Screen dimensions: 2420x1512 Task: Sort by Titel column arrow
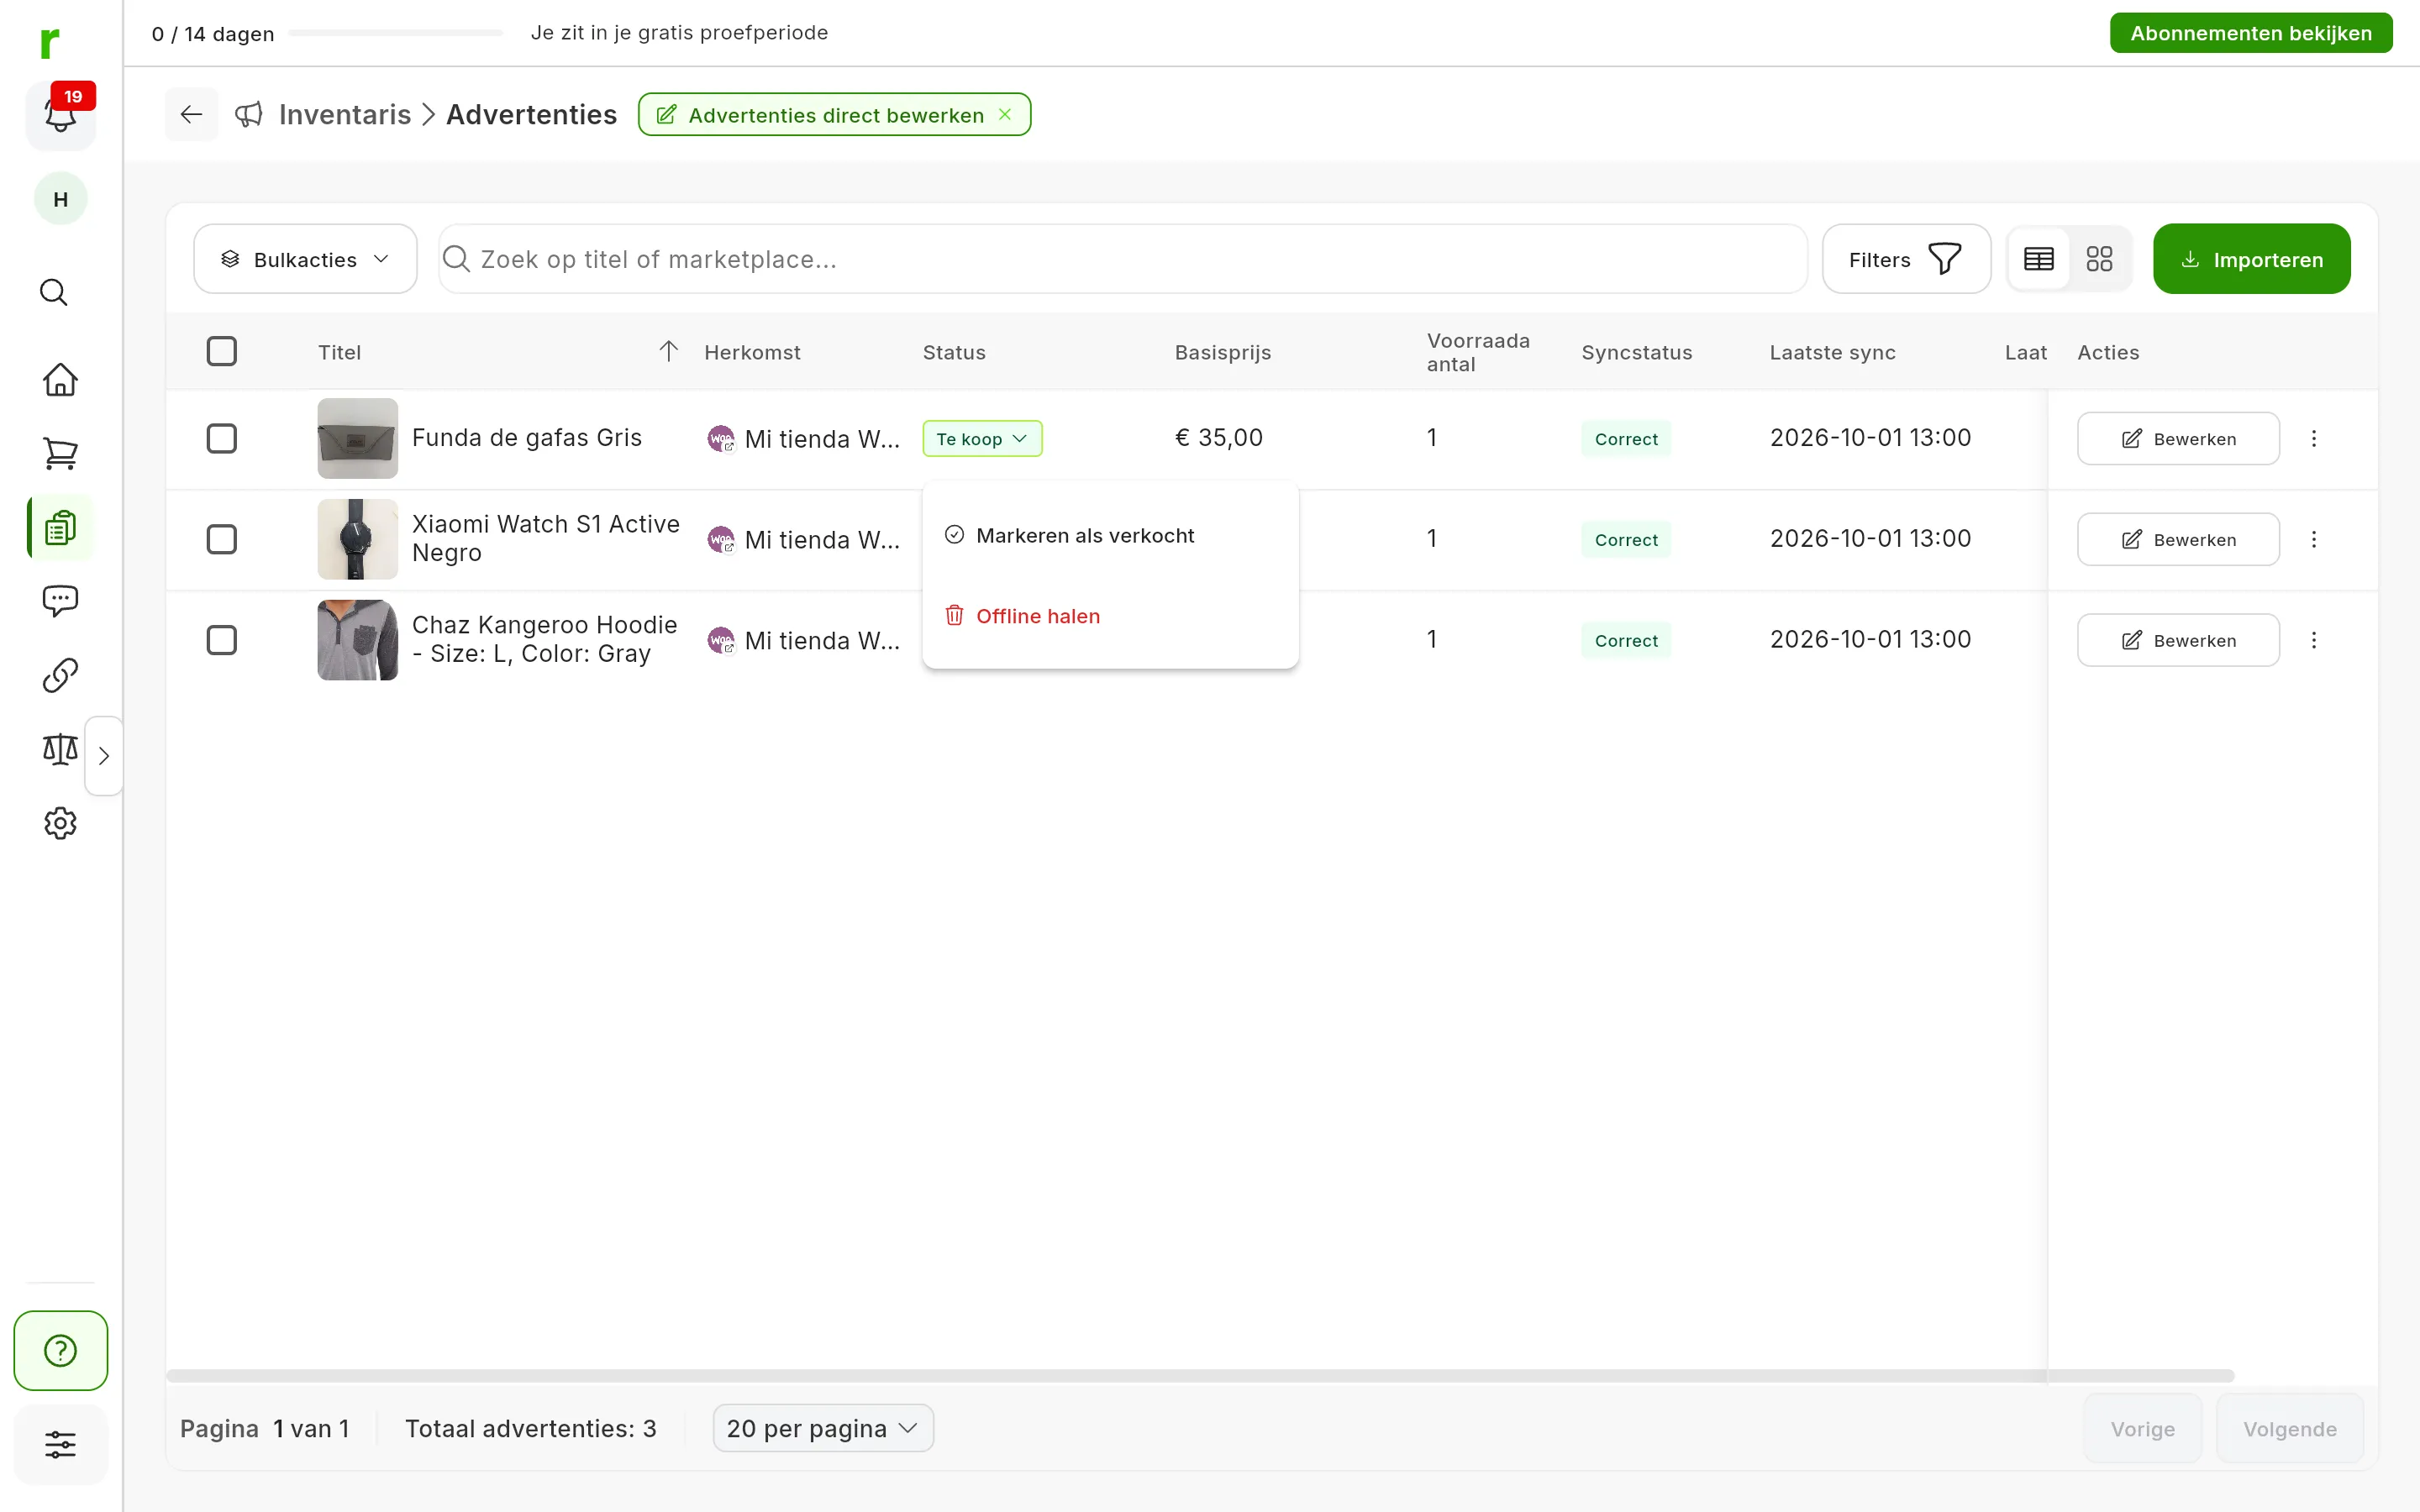(x=669, y=351)
